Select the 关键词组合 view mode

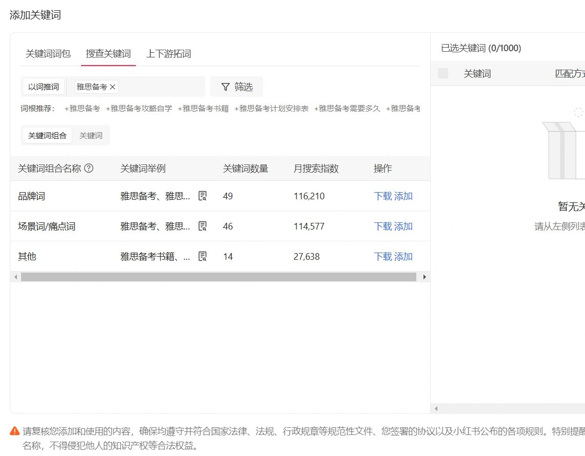[47, 135]
